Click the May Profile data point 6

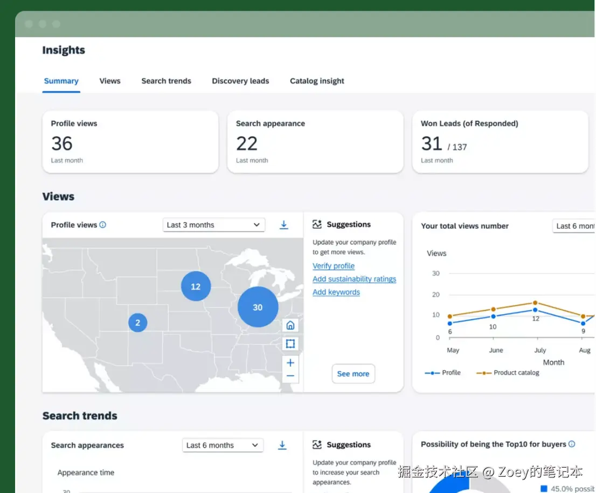450,323
